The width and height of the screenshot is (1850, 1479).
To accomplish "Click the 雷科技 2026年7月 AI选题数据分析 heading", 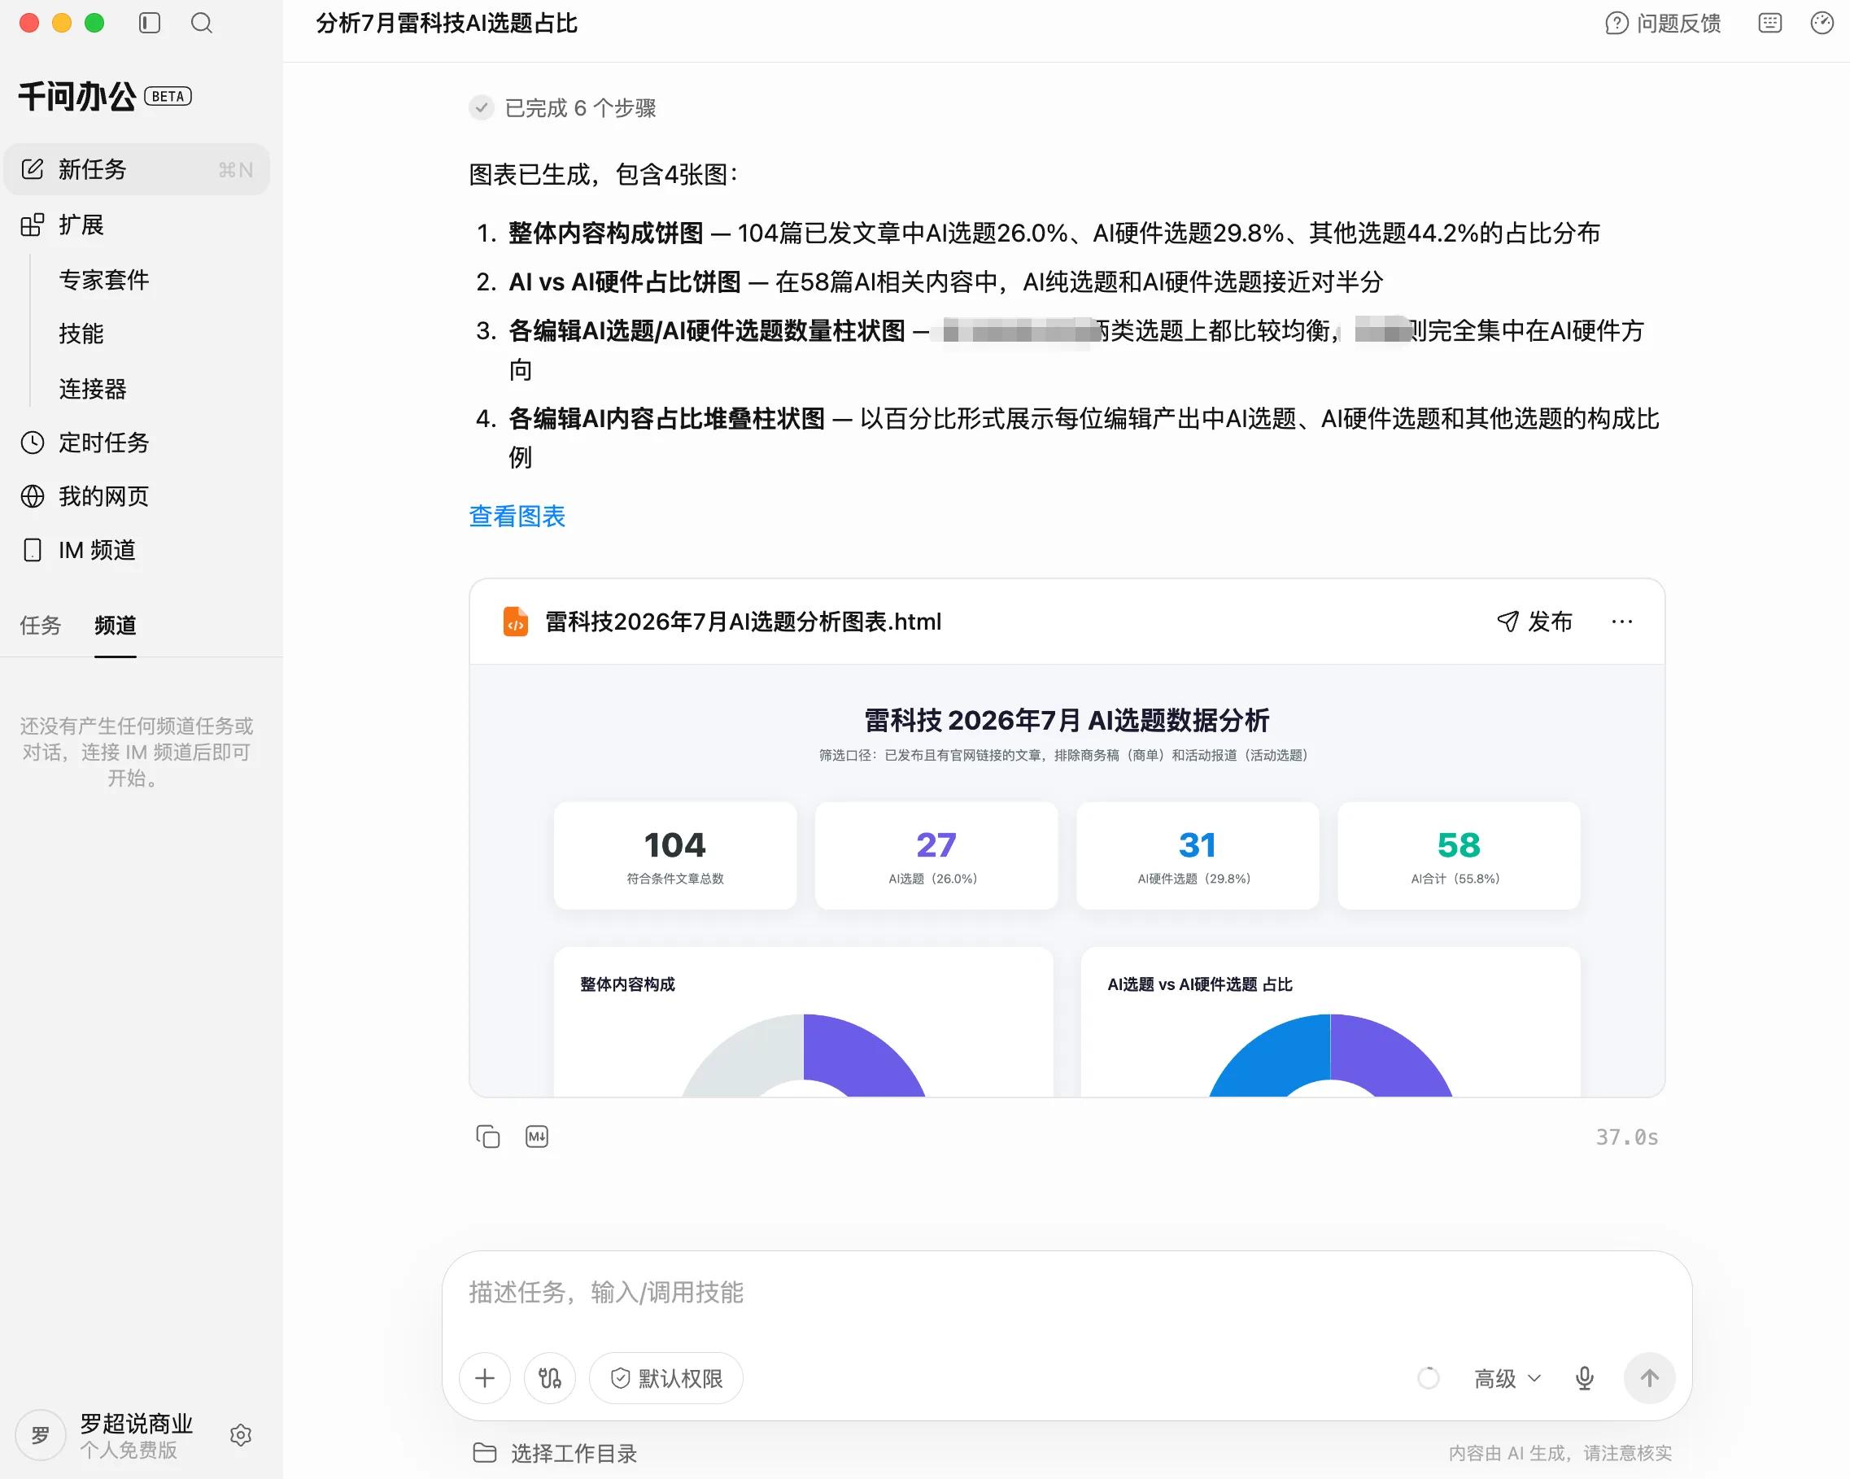I will [x=1067, y=720].
